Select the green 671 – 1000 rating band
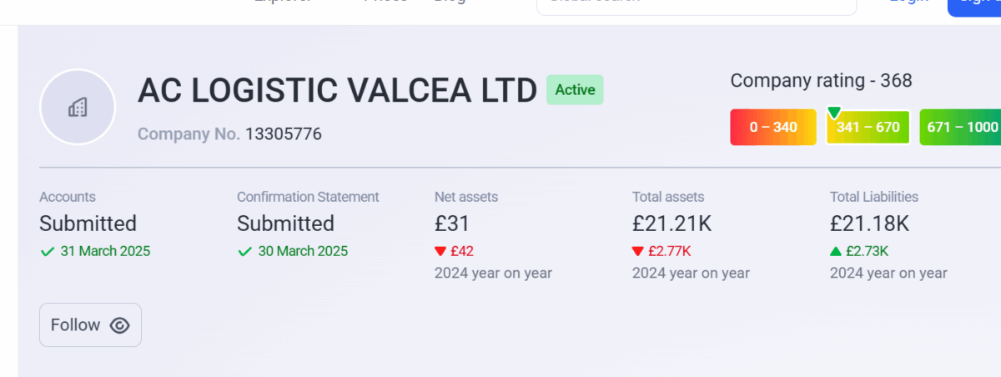 tap(961, 128)
